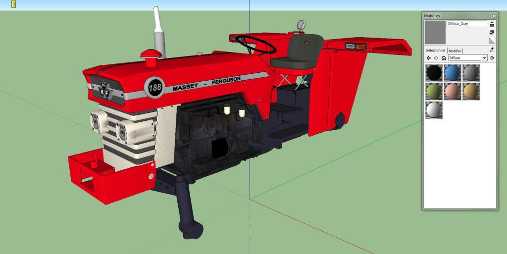Select the white material sphere
507x254 pixels.
click(x=434, y=110)
